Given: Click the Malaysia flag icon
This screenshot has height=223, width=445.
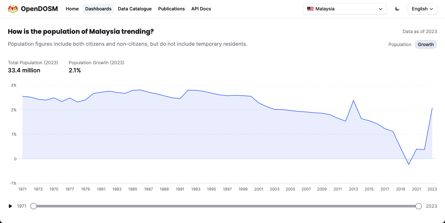Looking at the screenshot, I should click(310, 9).
